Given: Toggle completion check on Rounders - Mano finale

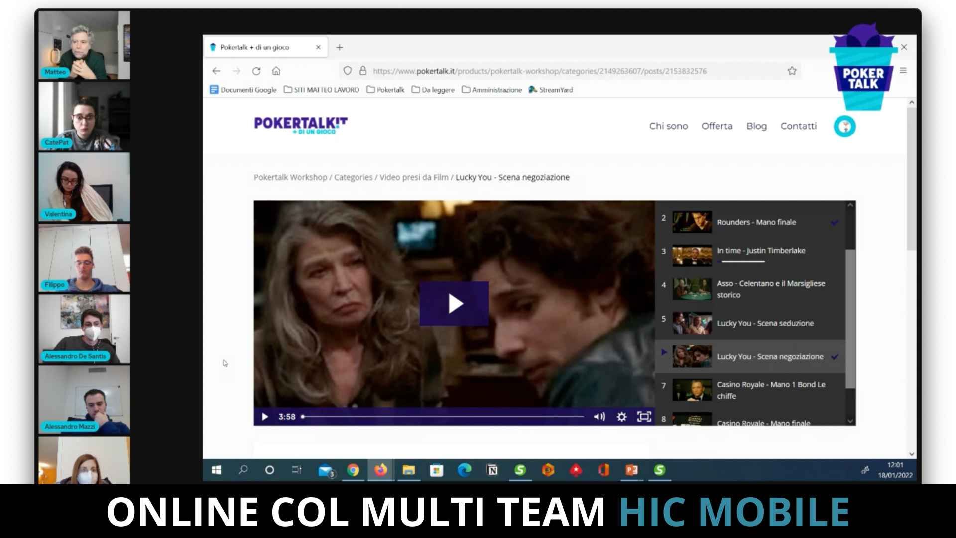Looking at the screenshot, I should [835, 222].
